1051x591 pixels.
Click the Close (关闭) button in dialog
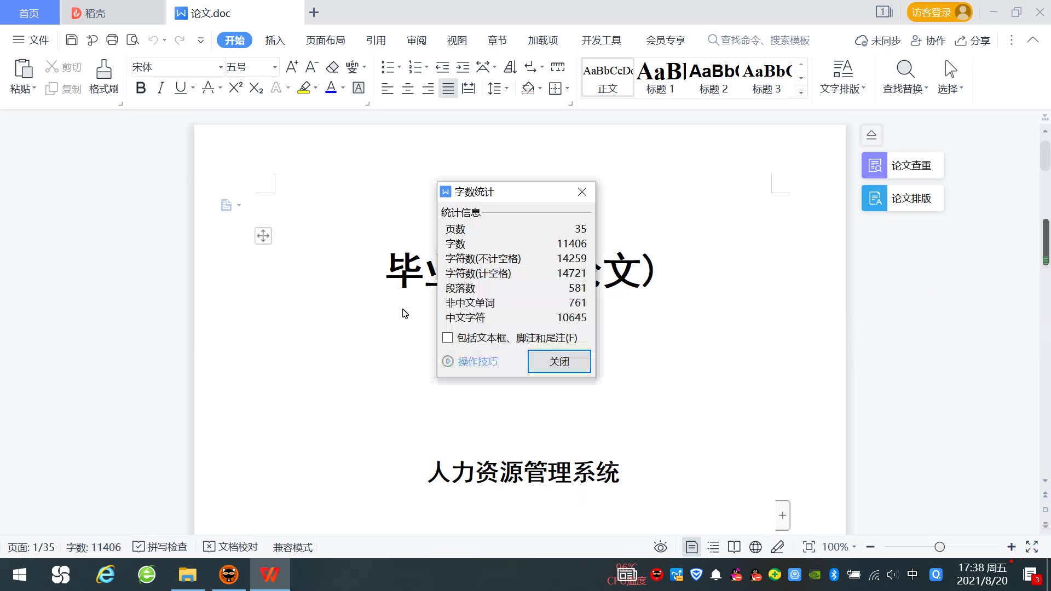coord(559,362)
